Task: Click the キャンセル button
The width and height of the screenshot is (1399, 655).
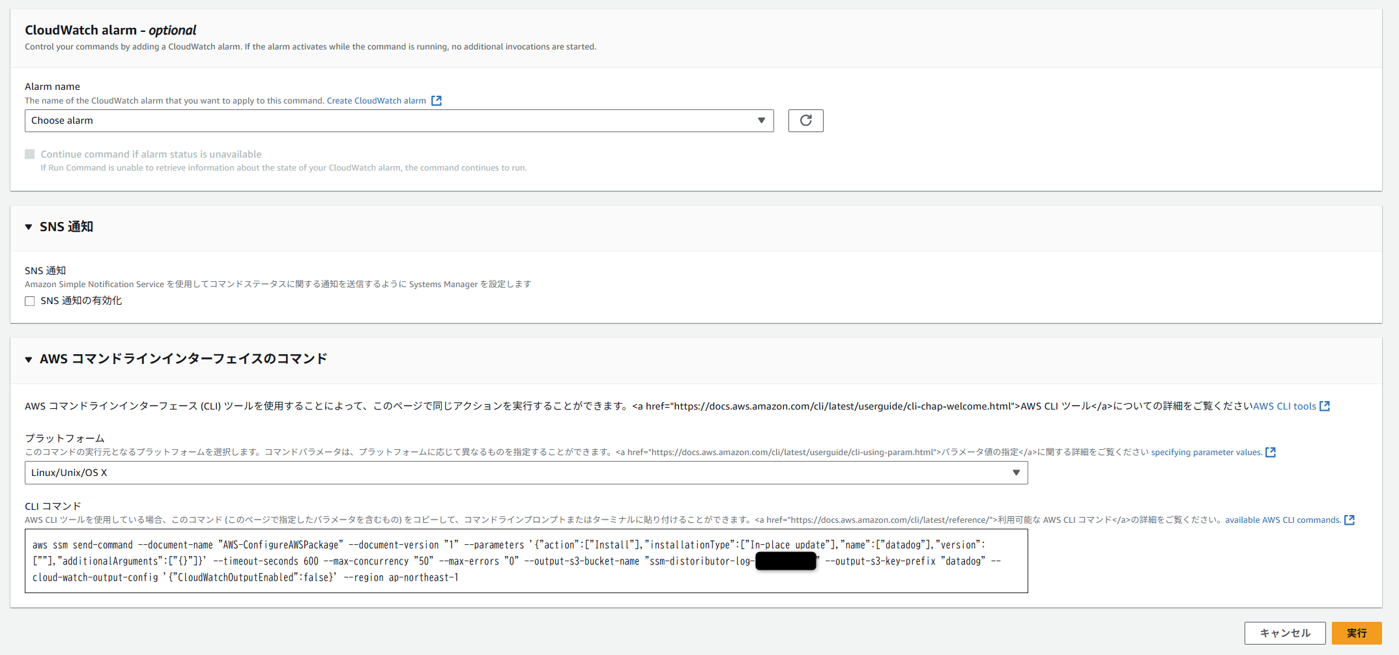Action: [x=1285, y=633]
